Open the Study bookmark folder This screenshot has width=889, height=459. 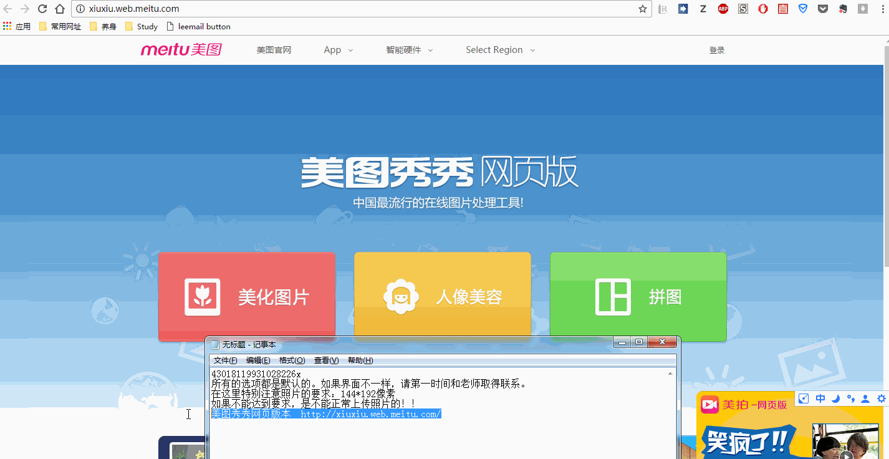pyautogui.click(x=142, y=26)
